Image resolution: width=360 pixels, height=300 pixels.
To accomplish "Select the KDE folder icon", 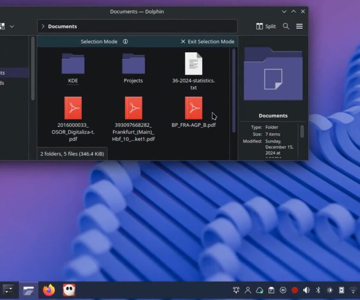I will click(x=73, y=63).
